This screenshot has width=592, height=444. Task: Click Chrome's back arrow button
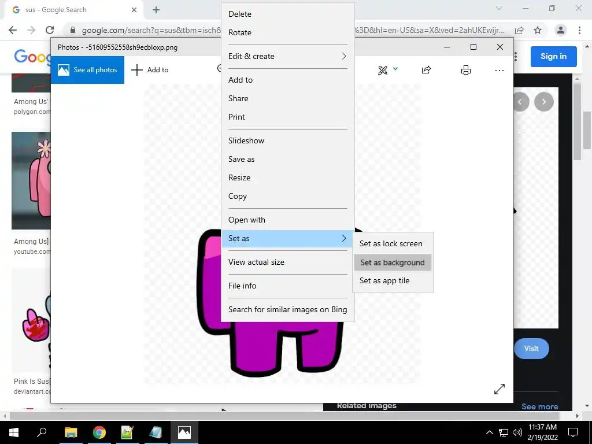tap(13, 30)
